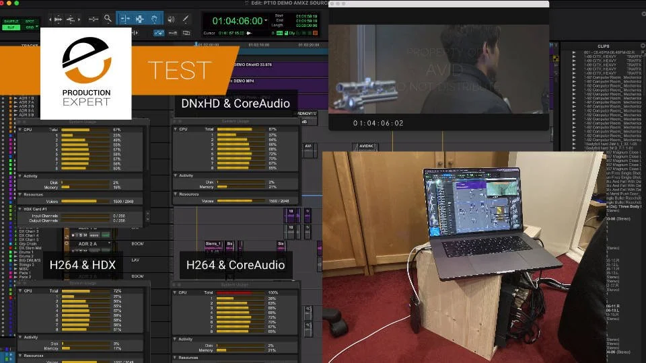
Task: Collapse CPU section in DNxHD & CoreAudio window
Action: coord(176,129)
